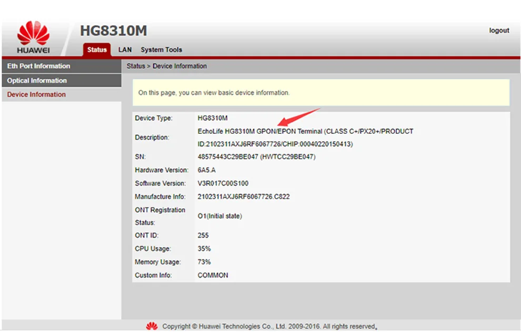Click the hardware version value 6A5.A
This screenshot has width=521, height=332.
coord(207,170)
